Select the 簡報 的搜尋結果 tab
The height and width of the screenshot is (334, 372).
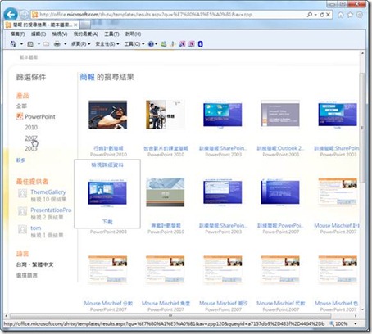click(42, 25)
